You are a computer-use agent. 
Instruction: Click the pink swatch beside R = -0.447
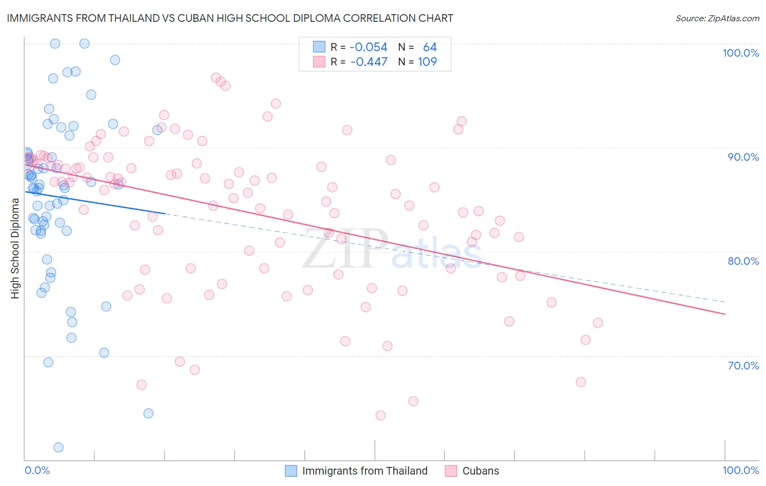[319, 62]
